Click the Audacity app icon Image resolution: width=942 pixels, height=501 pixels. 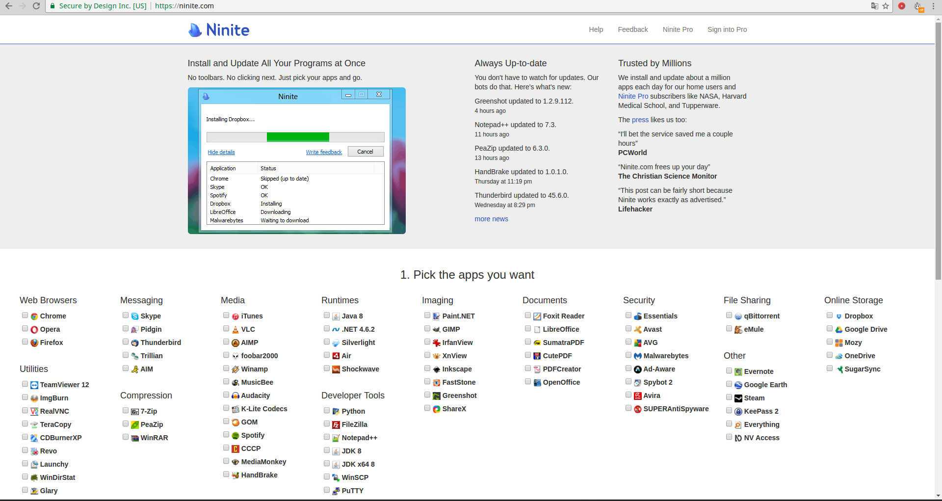click(x=235, y=396)
